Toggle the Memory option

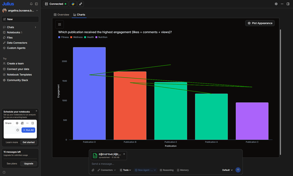183,170
